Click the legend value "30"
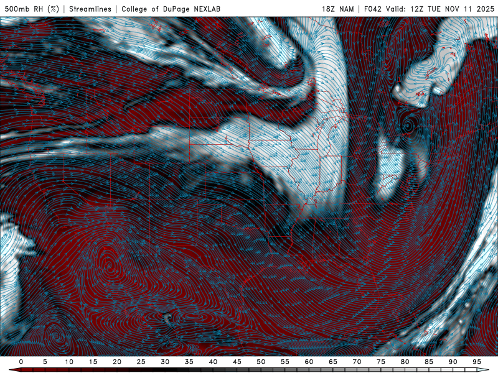This screenshot has width=498, height=373. coord(165,362)
